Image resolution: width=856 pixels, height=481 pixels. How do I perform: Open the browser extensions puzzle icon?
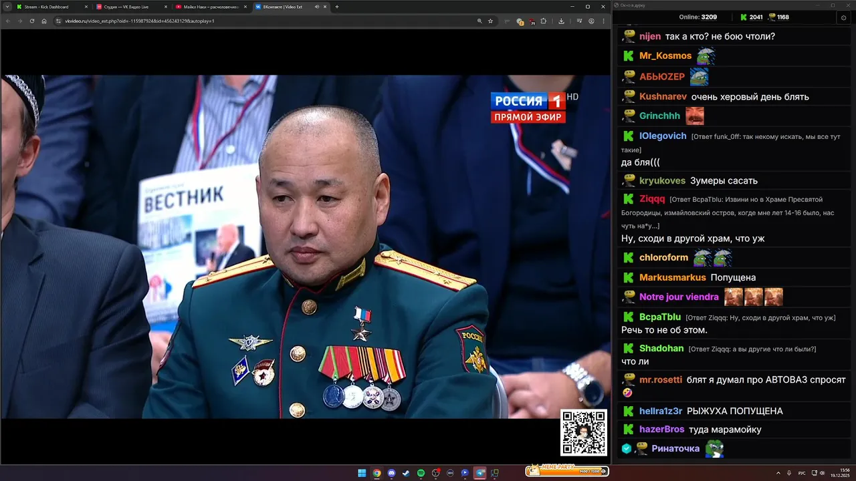coord(543,21)
